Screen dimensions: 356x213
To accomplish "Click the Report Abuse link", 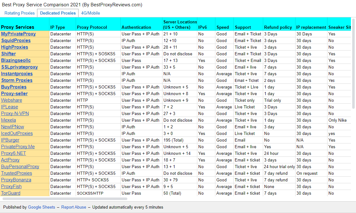I will (74, 207).
